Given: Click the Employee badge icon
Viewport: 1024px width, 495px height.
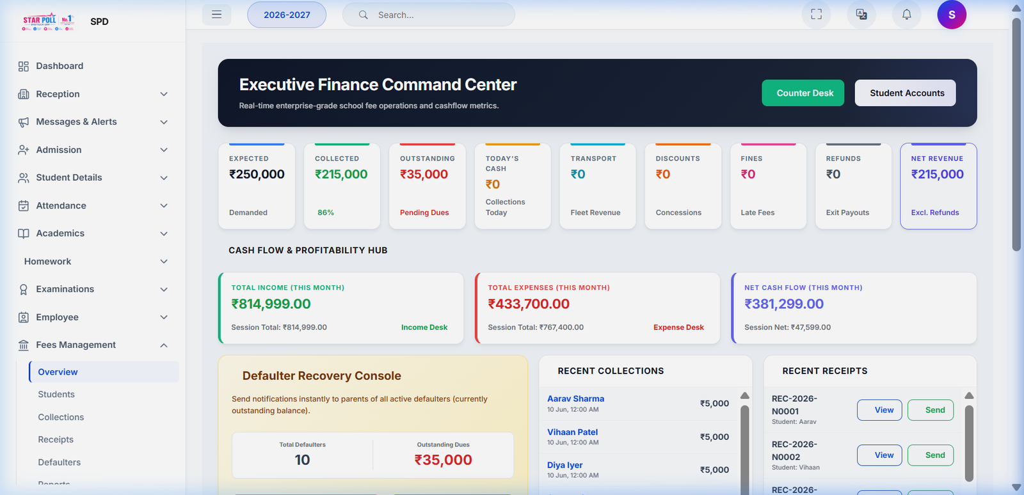Looking at the screenshot, I should [24, 317].
